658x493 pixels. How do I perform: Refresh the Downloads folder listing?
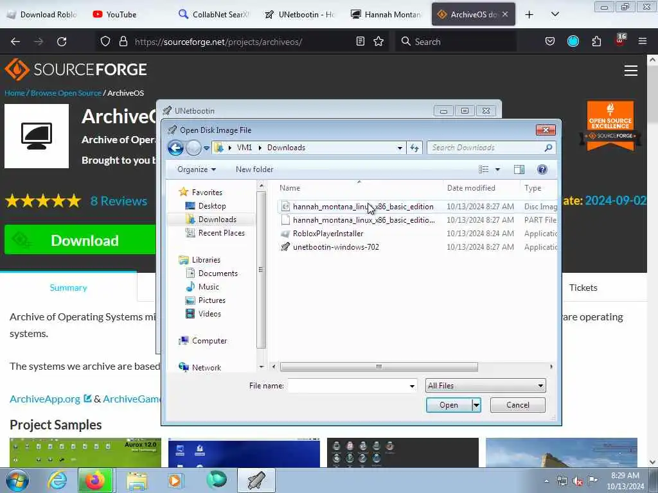click(414, 148)
